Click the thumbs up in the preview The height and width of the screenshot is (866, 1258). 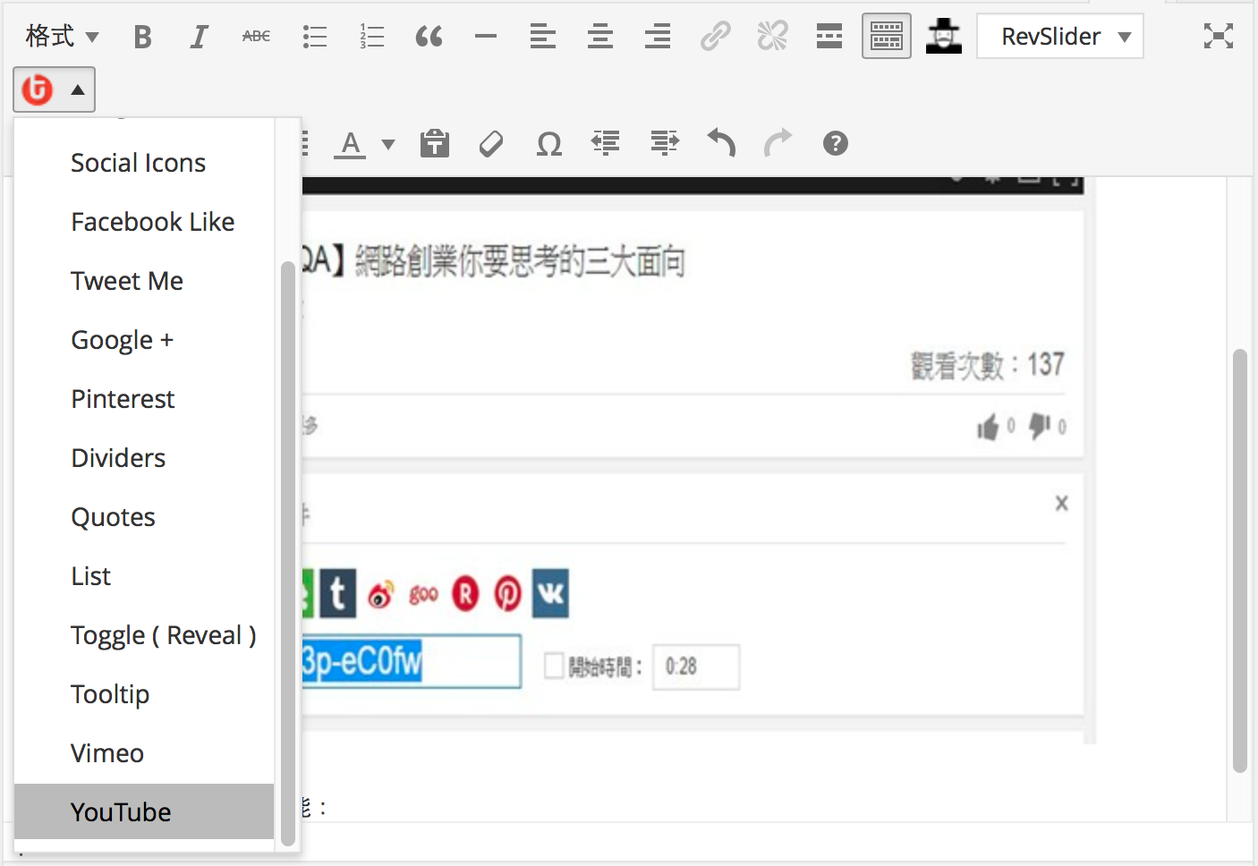coord(990,427)
